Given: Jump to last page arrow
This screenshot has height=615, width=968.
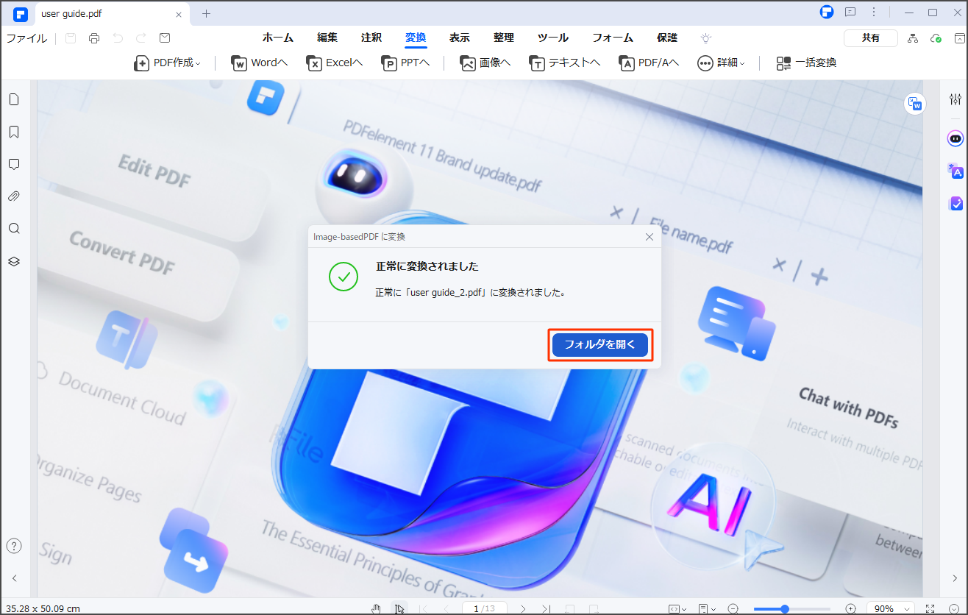Looking at the screenshot, I should click(546, 608).
